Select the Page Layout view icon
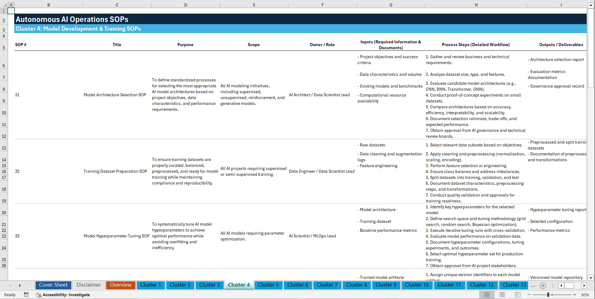 coord(502,295)
